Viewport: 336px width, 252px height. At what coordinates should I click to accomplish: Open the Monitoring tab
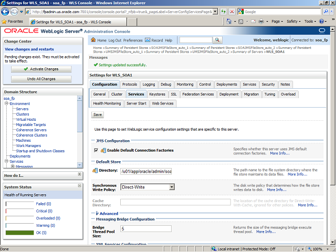[185, 84]
